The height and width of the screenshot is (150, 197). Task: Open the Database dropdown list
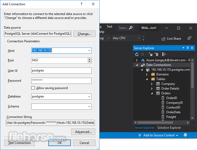pos(89,97)
